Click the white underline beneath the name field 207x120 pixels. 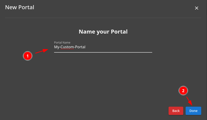point(103,52)
